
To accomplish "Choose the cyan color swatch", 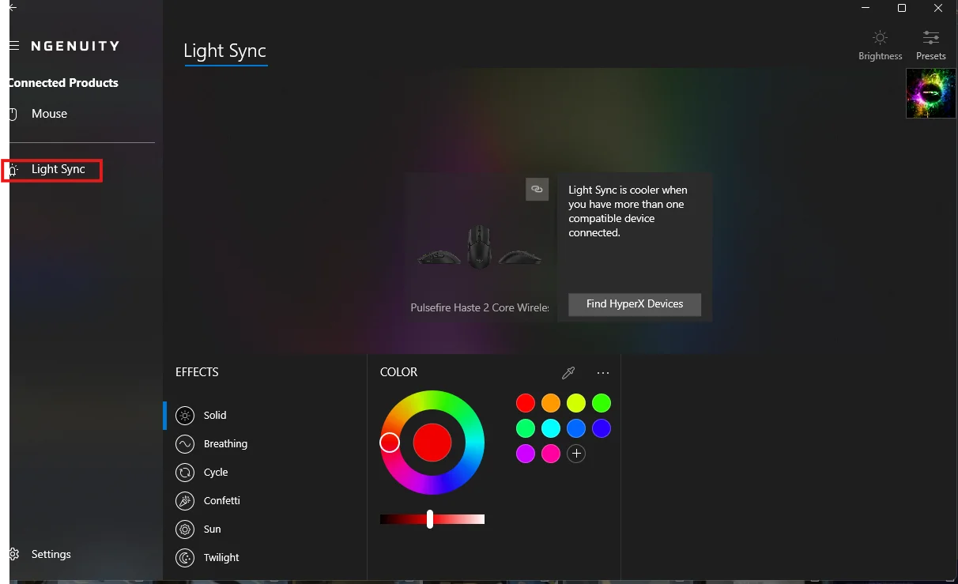I will tap(551, 428).
